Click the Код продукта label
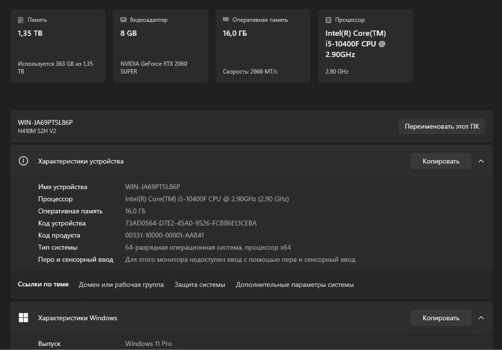Image resolution: width=502 pixels, height=350 pixels. click(x=59, y=236)
